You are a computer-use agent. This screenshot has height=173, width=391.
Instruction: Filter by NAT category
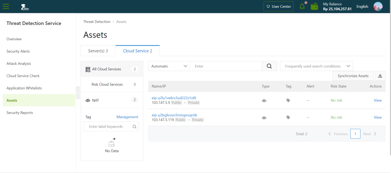(x=112, y=100)
